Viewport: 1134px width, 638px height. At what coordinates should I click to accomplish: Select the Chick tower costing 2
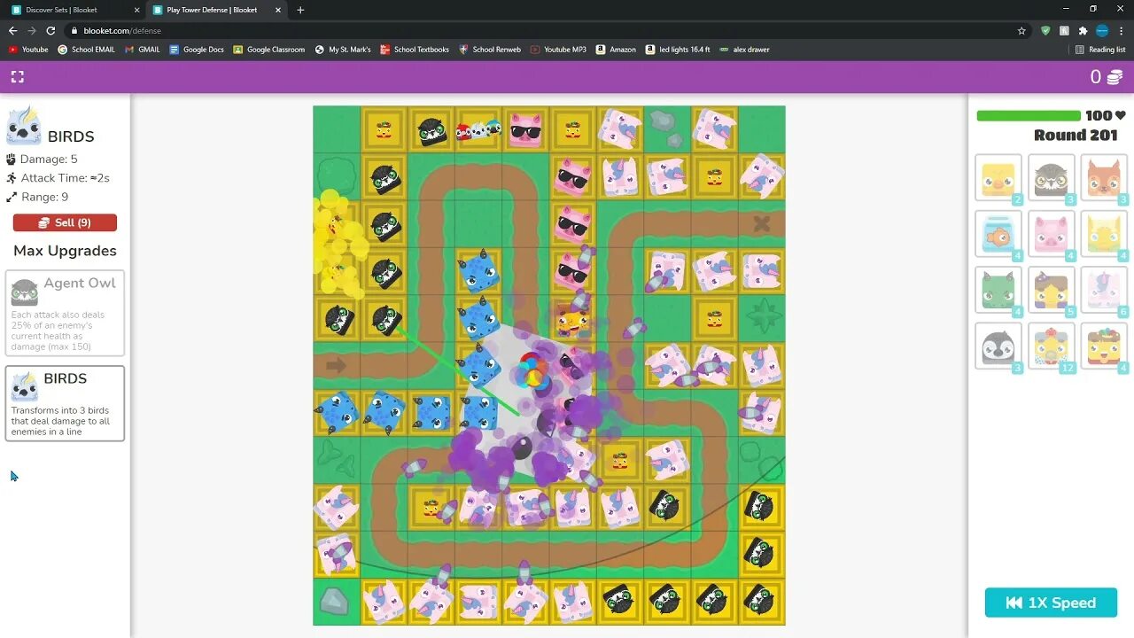click(x=998, y=178)
